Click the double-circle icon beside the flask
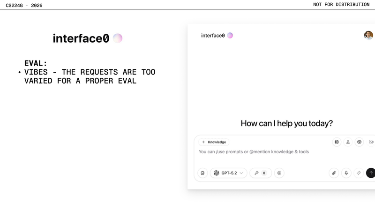The image size is (375, 211). click(337, 142)
